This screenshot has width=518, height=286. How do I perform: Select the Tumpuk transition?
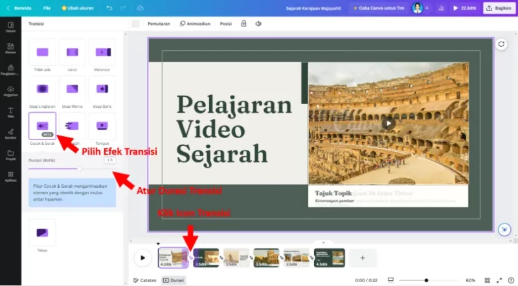[102, 126]
